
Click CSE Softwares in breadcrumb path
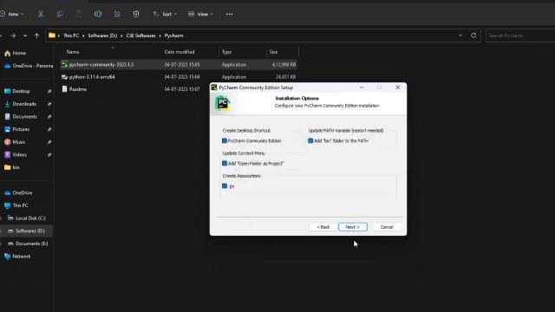(x=140, y=36)
